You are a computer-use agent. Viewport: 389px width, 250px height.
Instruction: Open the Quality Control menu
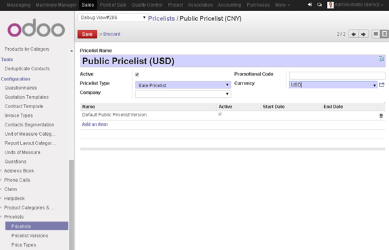[x=147, y=5]
